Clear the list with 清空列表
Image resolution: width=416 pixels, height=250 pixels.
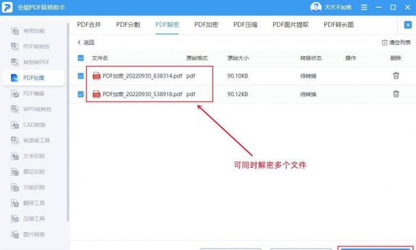pyautogui.click(x=396, y=42)
